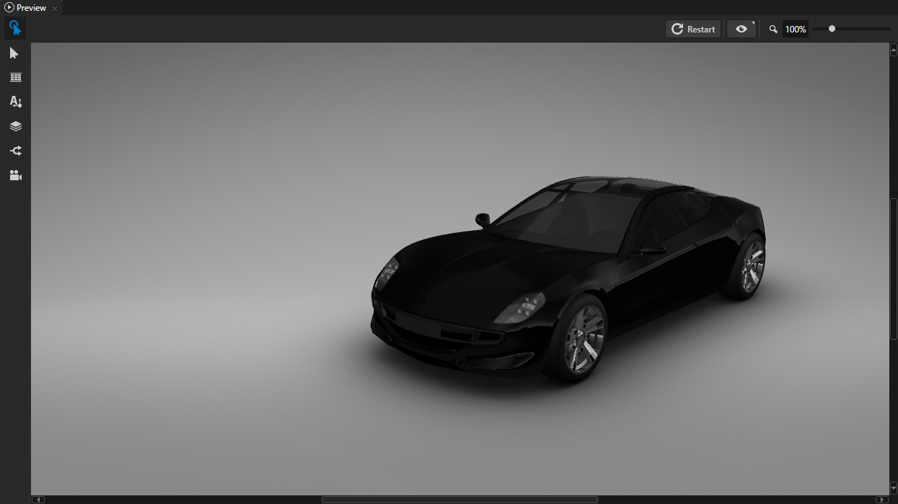Click the left arrow of the horizontal scrollbar
The width and height of the screenshot is (898, 504).
[x=40, y=498]
